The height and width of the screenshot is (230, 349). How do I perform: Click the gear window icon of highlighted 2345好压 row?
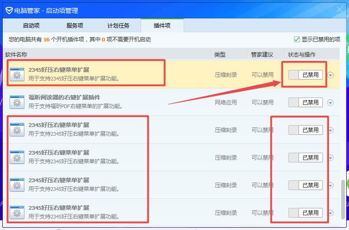(17, 75)
